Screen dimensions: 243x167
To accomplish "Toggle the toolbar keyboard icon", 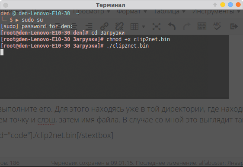I will (202, 26).
